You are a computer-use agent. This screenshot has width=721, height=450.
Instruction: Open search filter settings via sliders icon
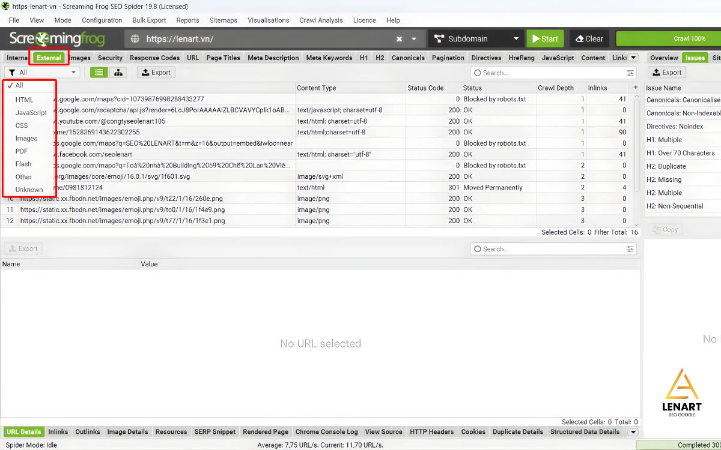point(629,72)
